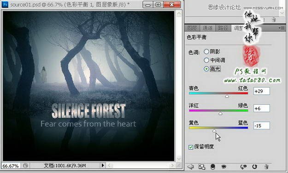Switch to the 图层 (Layers) tab
The width and height of the screenshot is (288, 173).
click(192, 28)
